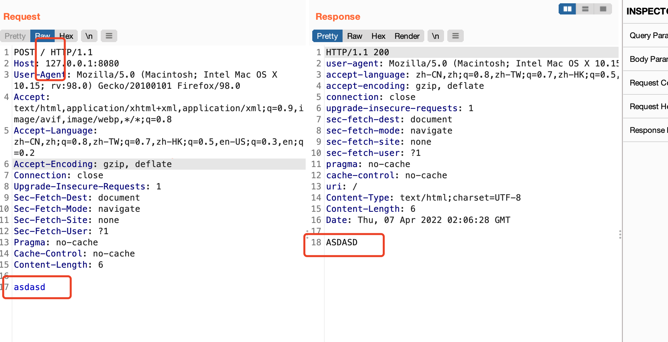Select the combined tabs layout icon
This screenshot has height=342, width=668.
[x=603, y=9]
